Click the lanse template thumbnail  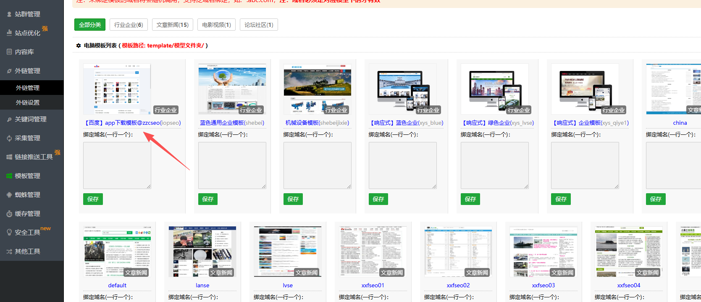202,252
